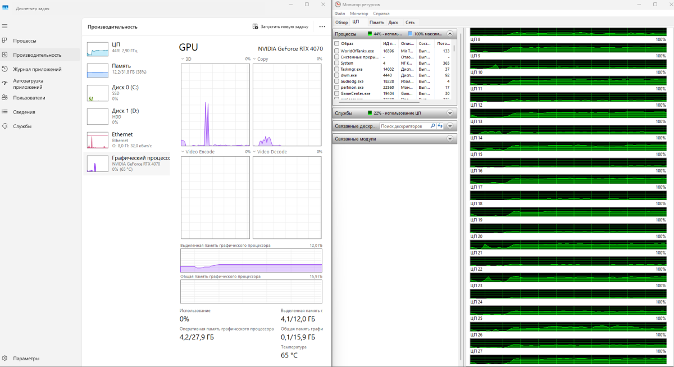Open the three-dot more options menu
Viewport: 674px width, 367px height.
click(322, 26)
